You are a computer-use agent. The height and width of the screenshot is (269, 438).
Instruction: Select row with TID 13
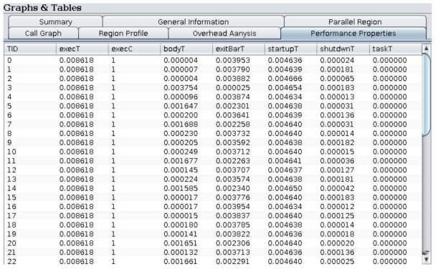pyautogui.click(x=213, y=180)
